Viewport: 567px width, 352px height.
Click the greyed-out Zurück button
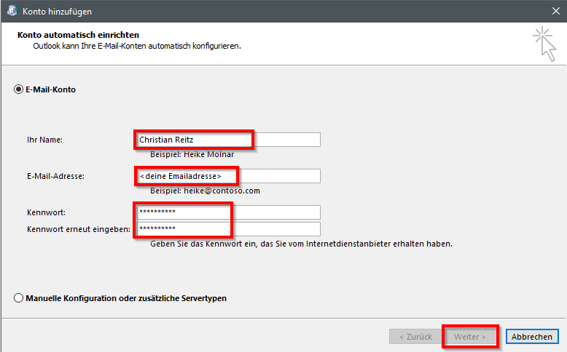(x=415, y=337)
